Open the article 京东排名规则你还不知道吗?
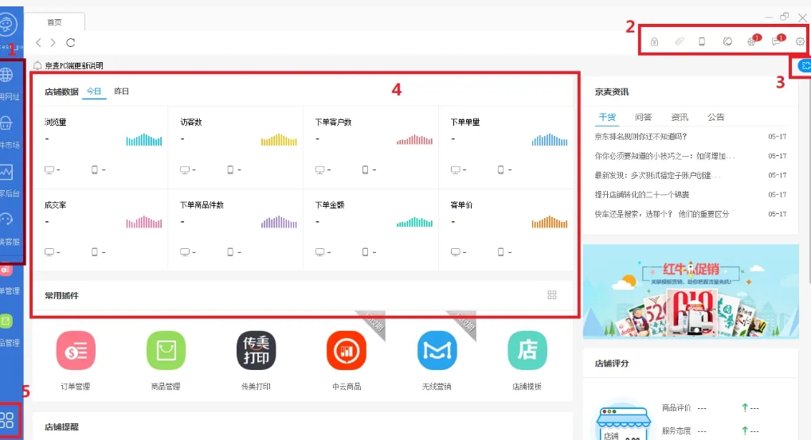The width and height of the screenshot is (811, 440). (641, 136)
